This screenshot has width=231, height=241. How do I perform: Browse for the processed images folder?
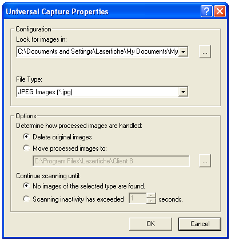pyautogui.click(x=205, y=161)
